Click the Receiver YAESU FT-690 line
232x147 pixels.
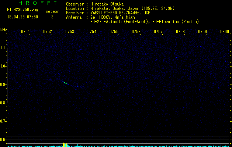point(108,13)
